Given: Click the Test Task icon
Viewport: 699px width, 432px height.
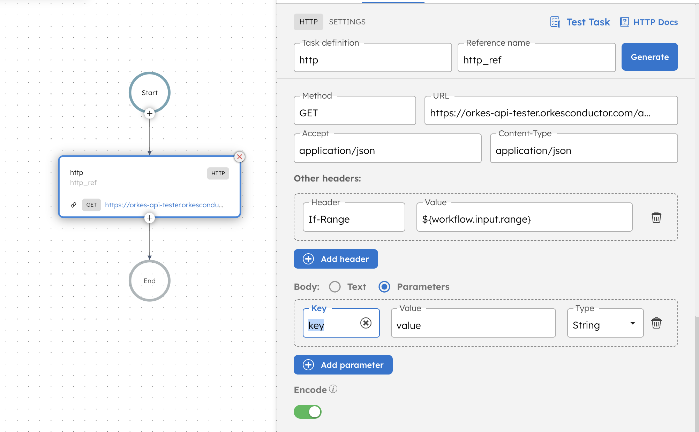Looking at the screenshot, I should 555,22.
